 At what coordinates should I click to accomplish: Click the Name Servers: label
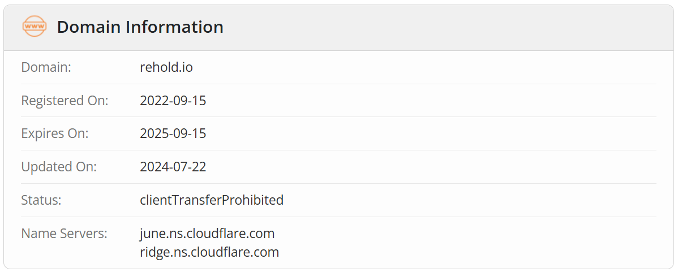click(x=64, y=233)
